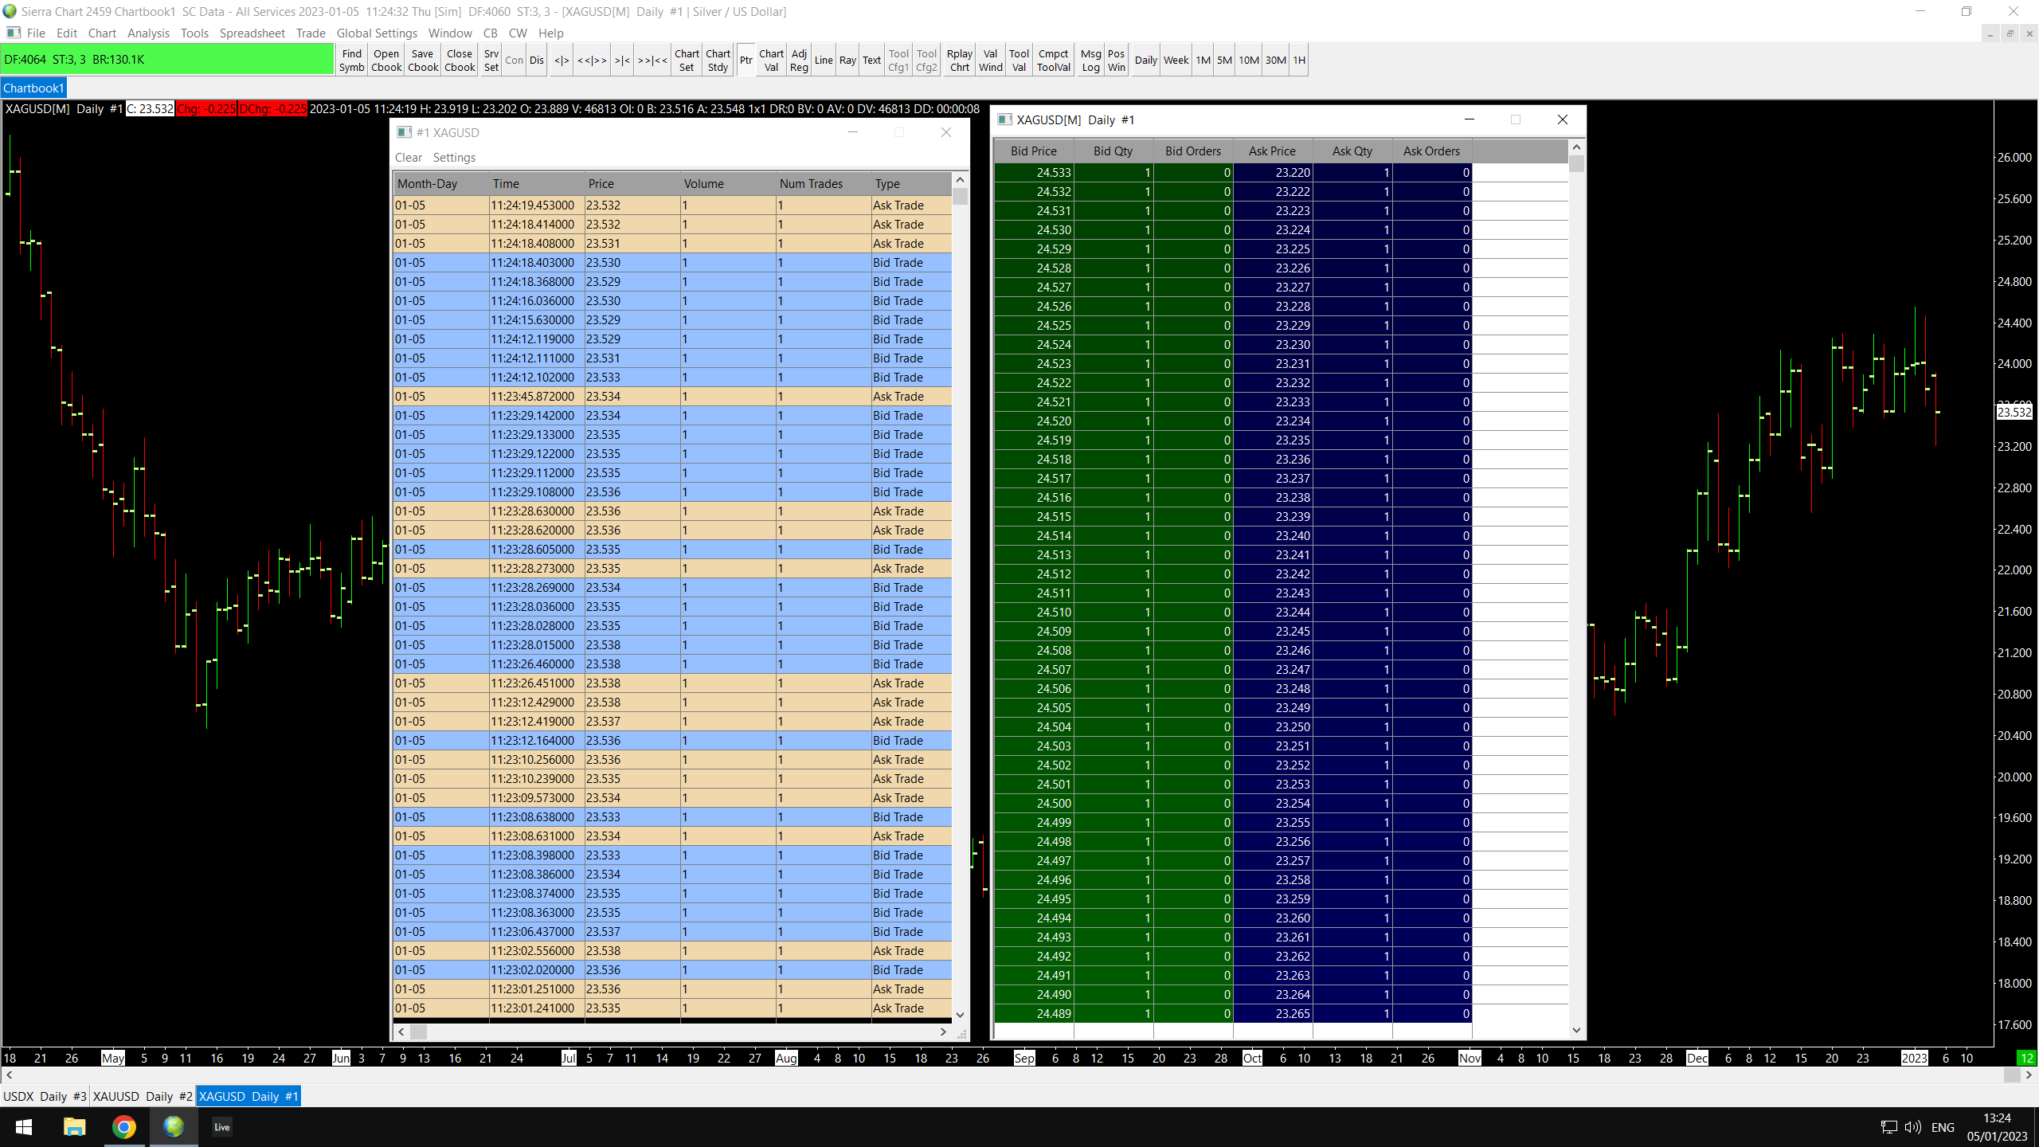The width and height of the screenshot is (2039, 1147).
Task: Click the Save Chartbook toolbar button
Action: 423,61
